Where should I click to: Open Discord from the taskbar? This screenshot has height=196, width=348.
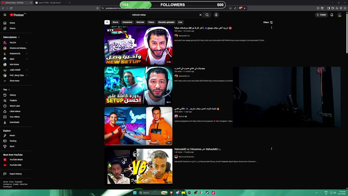[178, 193]
